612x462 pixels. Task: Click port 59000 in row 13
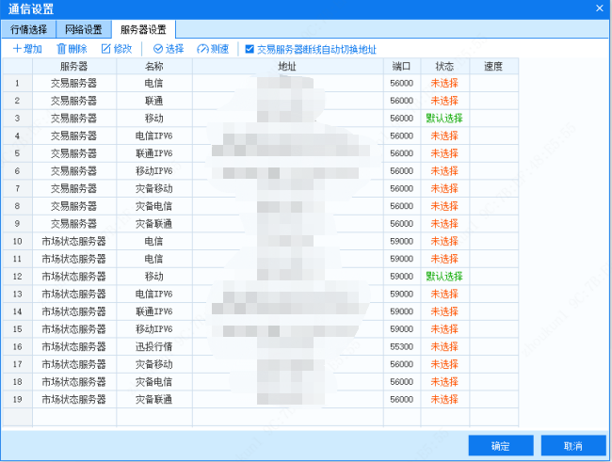(402, 294)
